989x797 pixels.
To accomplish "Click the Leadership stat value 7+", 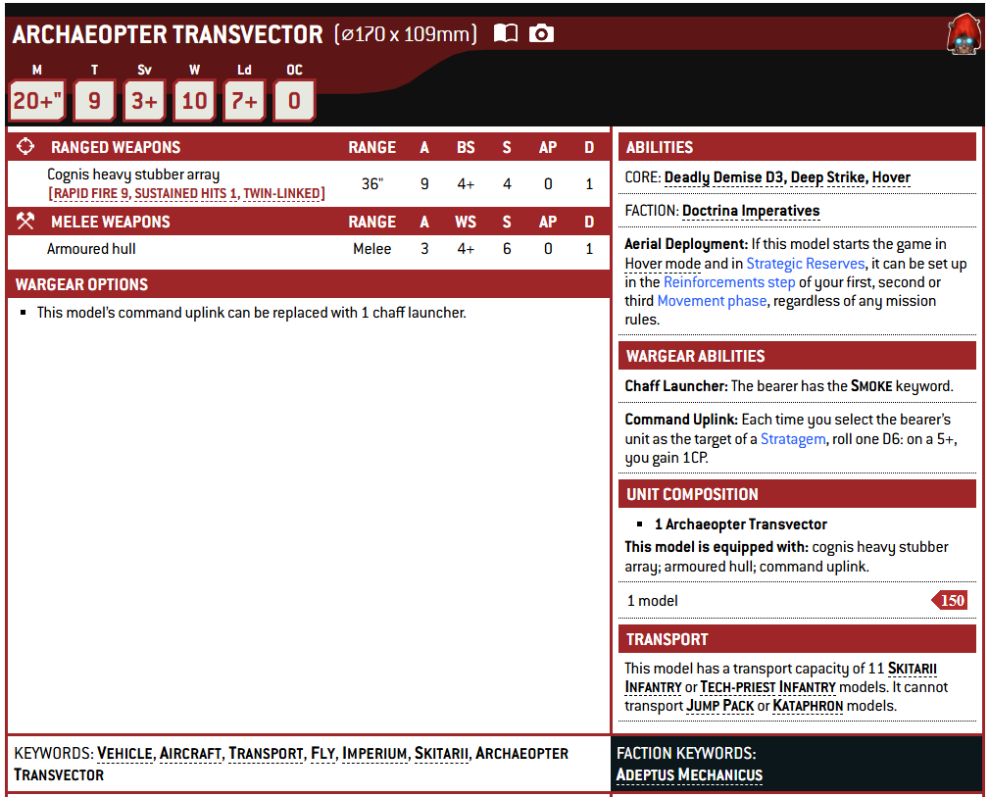I will click(x=244, y=100).
